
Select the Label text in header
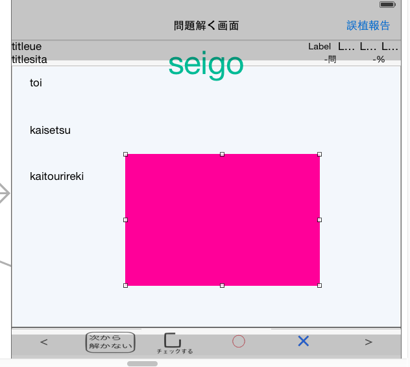click(320, 47)
